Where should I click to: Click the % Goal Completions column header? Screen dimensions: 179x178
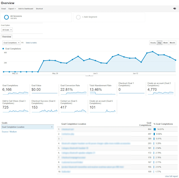click(163, 124)
